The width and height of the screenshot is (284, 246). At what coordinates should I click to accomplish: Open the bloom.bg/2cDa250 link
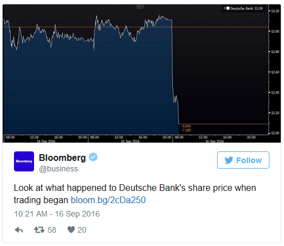click(108, 200)
